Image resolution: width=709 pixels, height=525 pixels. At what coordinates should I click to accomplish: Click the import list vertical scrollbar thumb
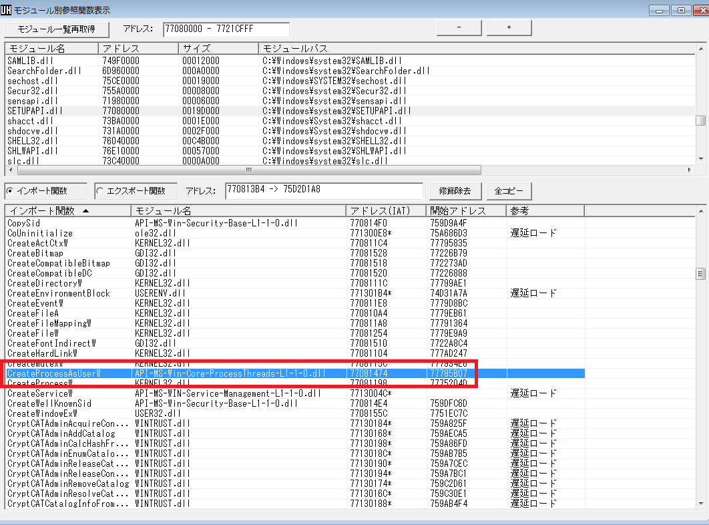pyautogui.click(x=701, y=274)
